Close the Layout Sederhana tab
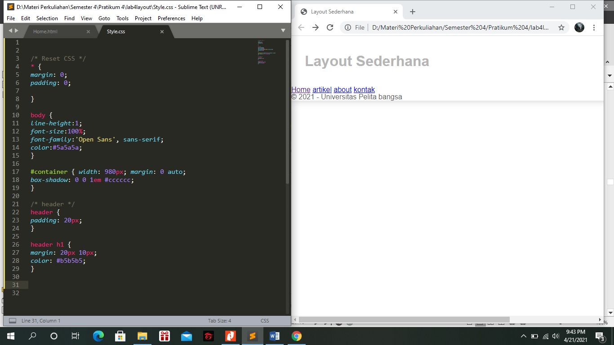614x345 pixels. [x=396, y=12]
